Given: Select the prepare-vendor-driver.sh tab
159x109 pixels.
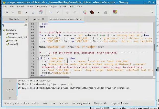Looking at the screenshot, I should point(64,19).
